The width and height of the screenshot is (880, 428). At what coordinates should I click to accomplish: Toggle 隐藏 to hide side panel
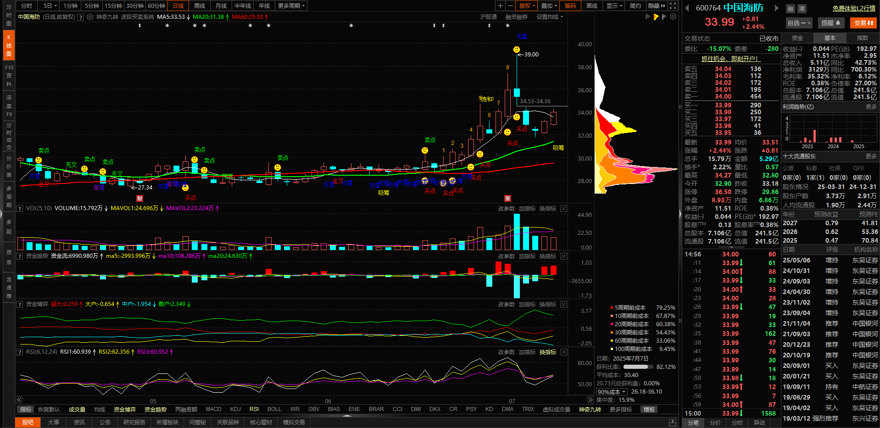point(657,6)
